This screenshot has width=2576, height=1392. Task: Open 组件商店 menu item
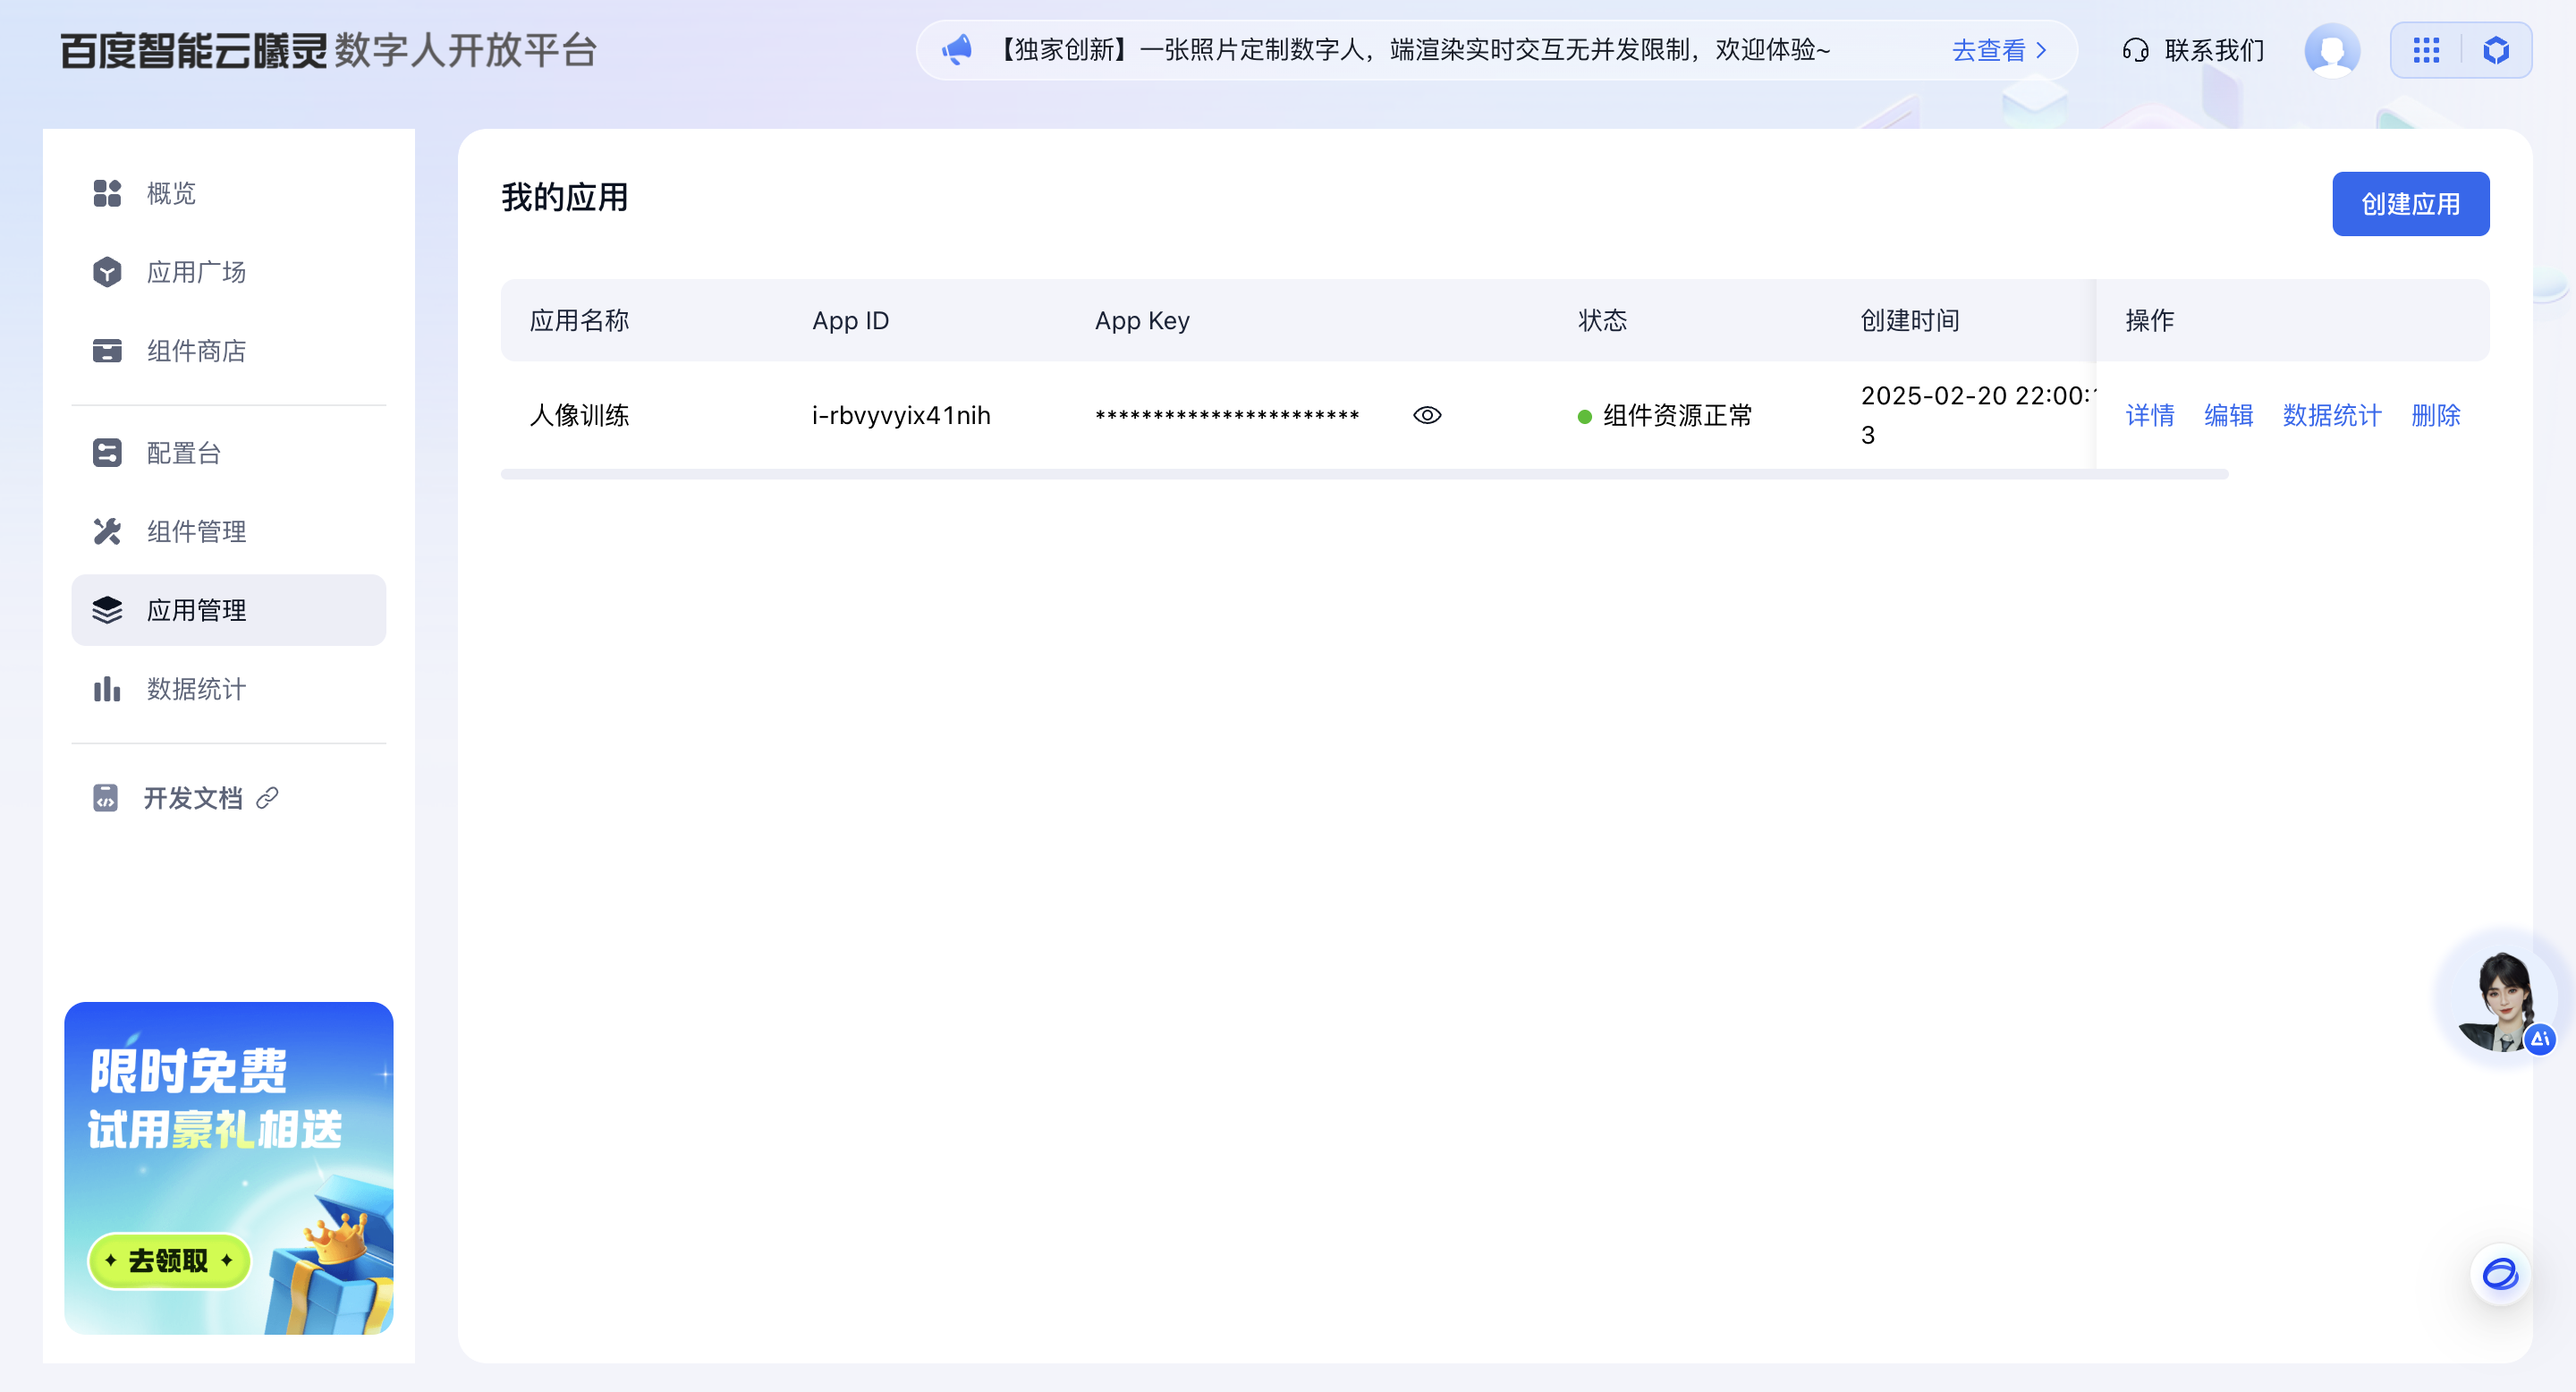[x=229, y=351]
